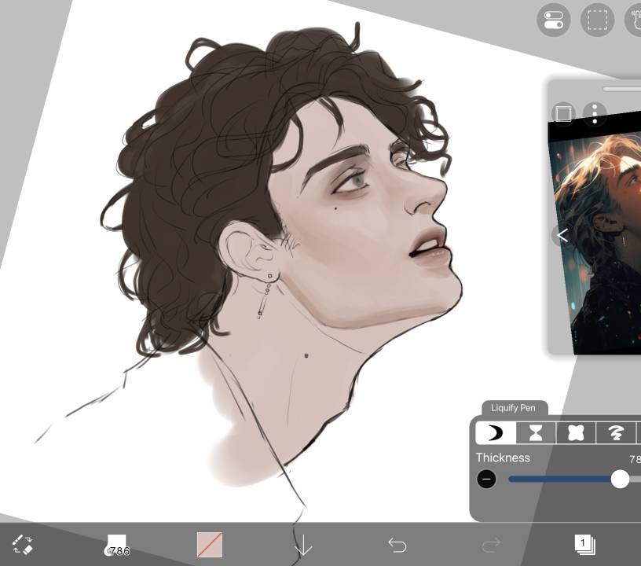Image resolution: width=641 pixels, height=566 pixels.
Task: Undo the last stroke
Action: (x=397, y=545)
